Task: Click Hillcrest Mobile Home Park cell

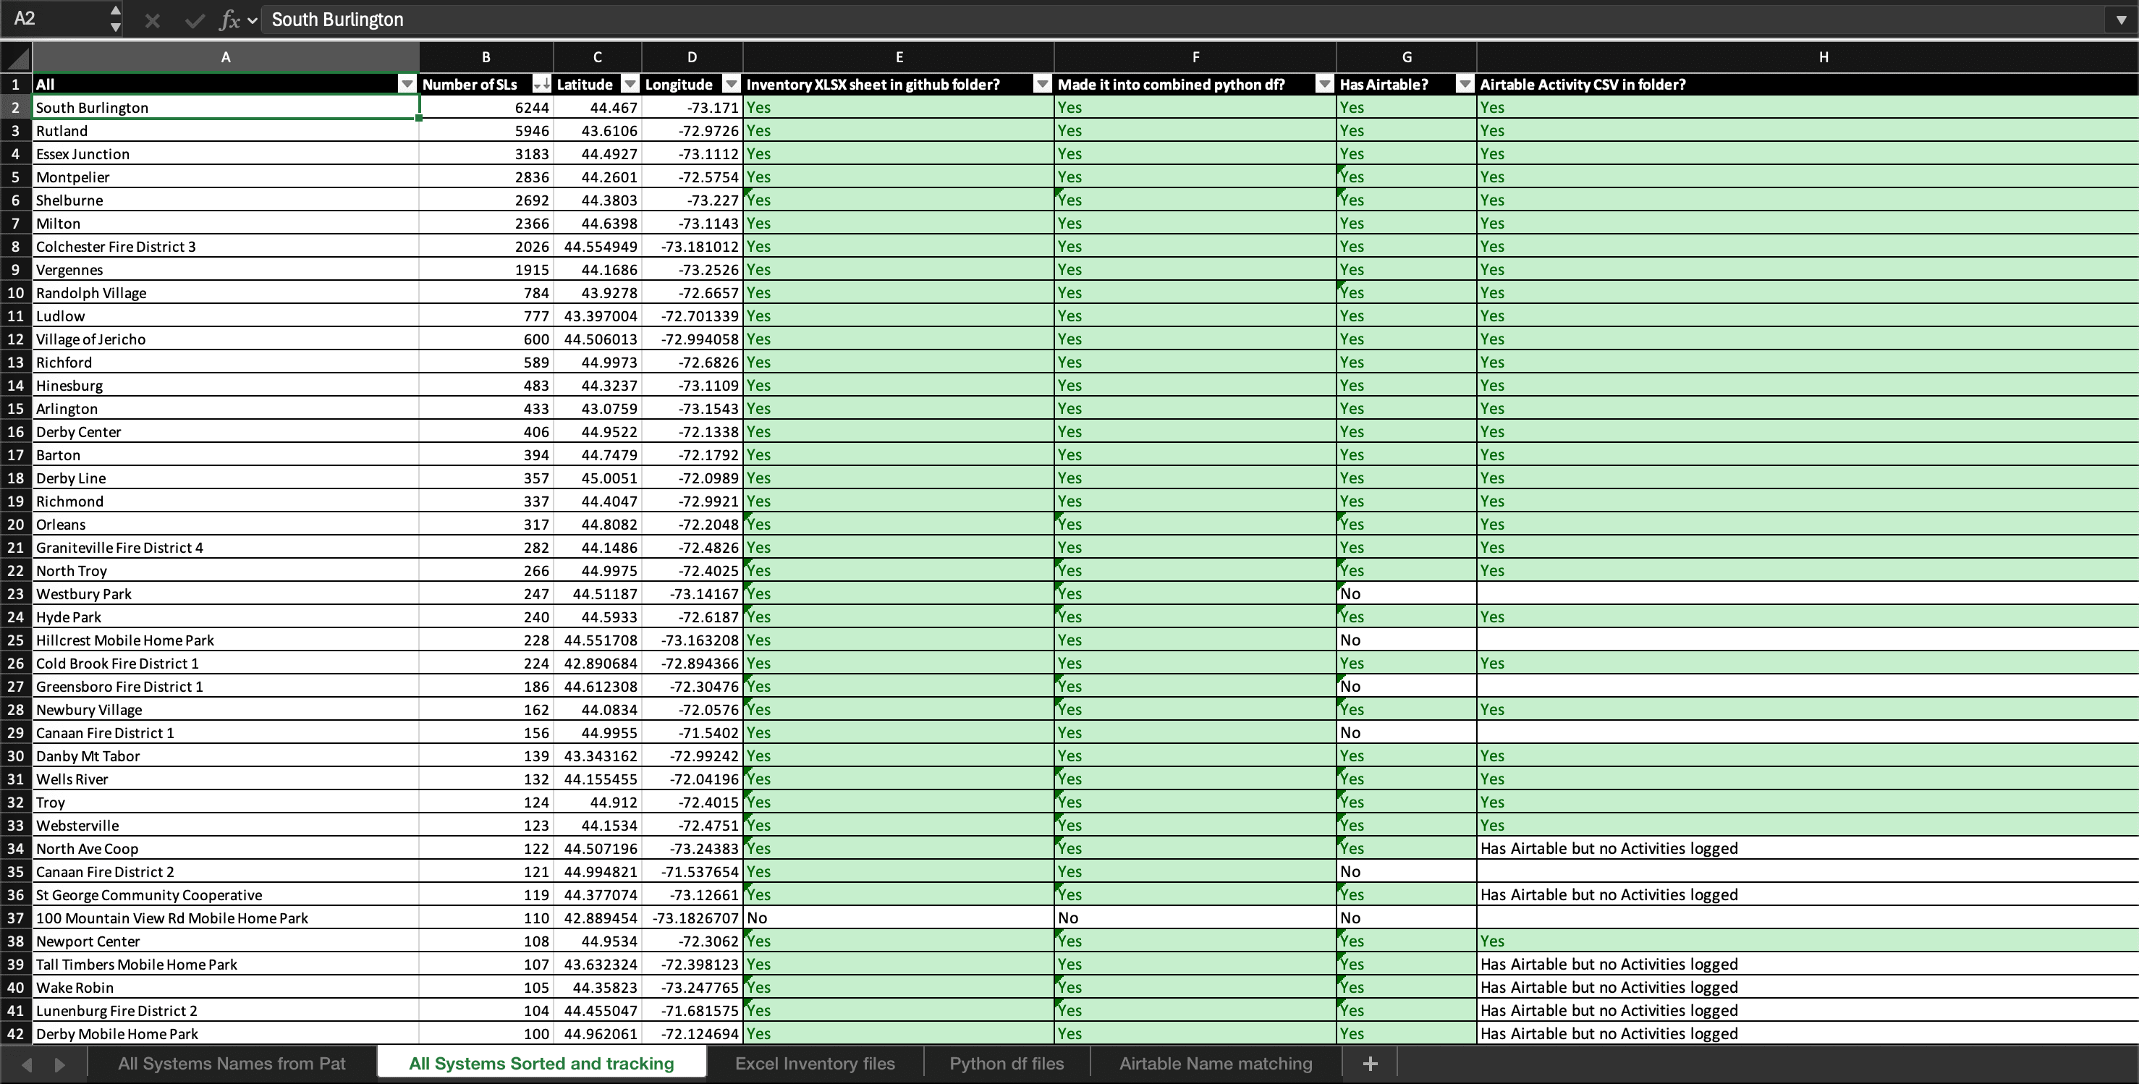Action: click(x=226, y=640)
